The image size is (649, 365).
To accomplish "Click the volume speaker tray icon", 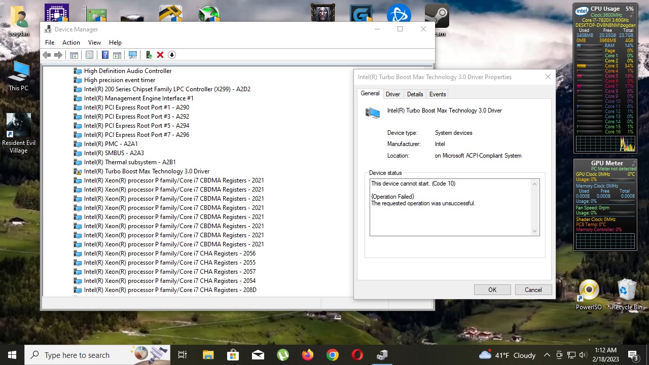I will click(583, 355).
